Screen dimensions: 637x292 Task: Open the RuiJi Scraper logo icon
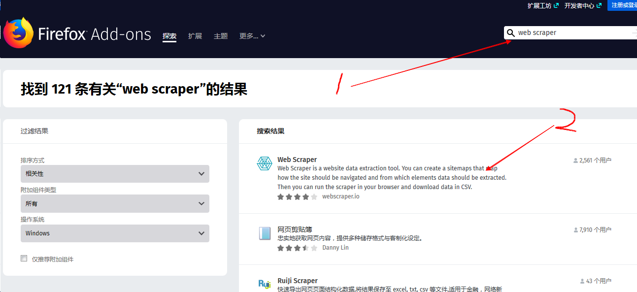[x=265, y=284]
